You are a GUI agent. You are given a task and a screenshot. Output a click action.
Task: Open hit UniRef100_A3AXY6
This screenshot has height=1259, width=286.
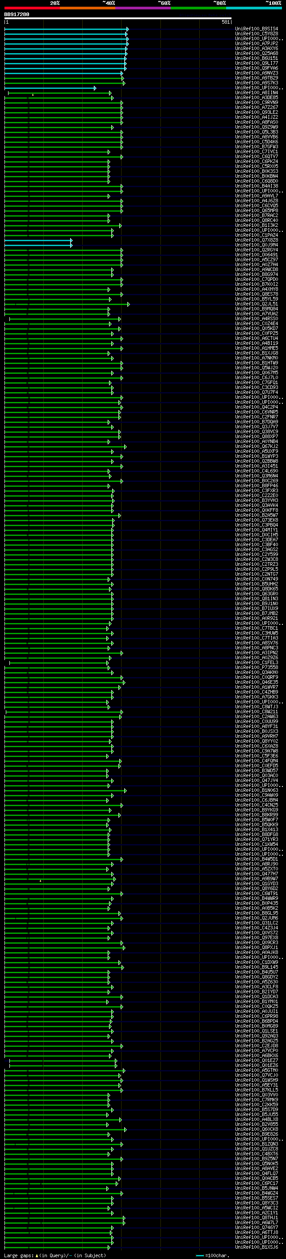pyautogui.click(x=257, y=48)
